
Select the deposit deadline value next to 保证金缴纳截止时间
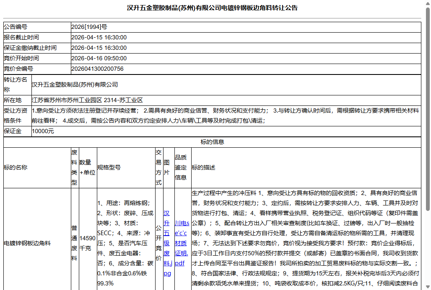[x=99, y=48]
